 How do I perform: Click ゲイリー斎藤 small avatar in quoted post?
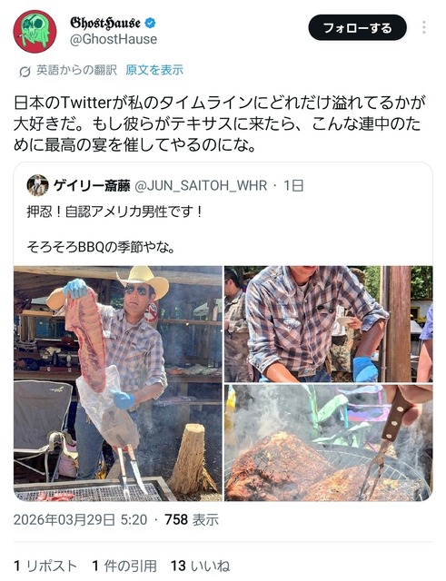tap(38, 185)
